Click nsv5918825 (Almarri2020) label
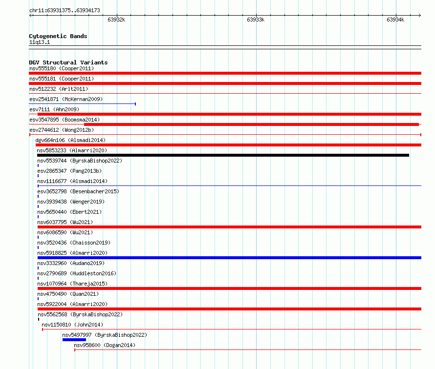 coord(72,253)
